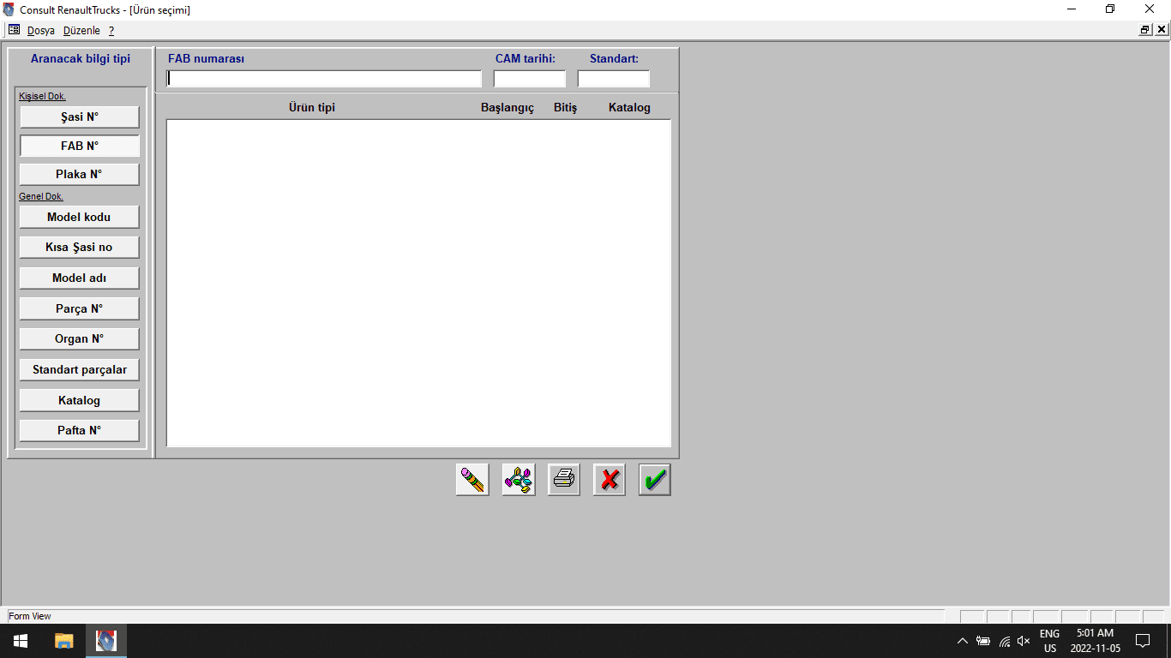Click the form icon left of Dosya
This screenshot has height=658, width=1171.
click(14, 30)
